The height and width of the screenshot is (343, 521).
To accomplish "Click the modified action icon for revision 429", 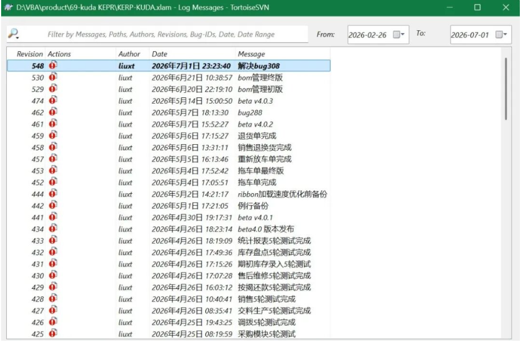I will 53,287.
